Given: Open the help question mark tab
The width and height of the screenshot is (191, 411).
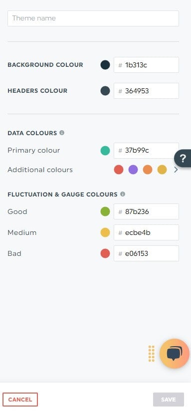Looking at the screenshot, I should (x=183, y=158).
